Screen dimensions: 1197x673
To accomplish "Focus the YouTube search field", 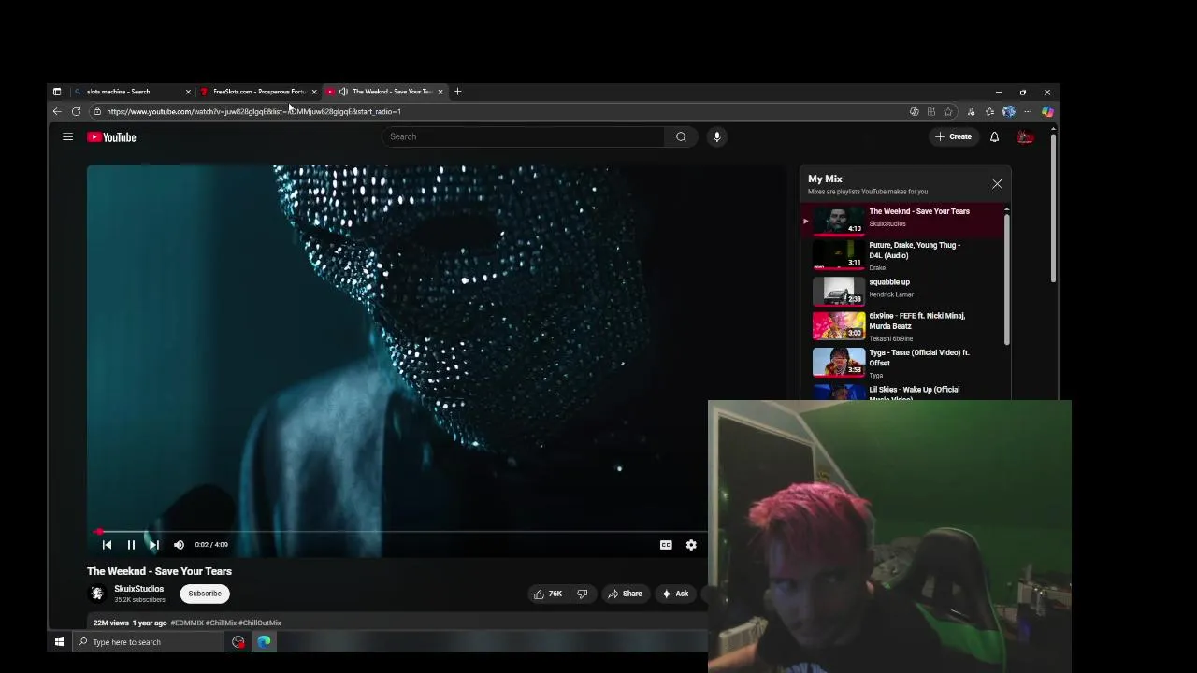I will pos(524,136).
